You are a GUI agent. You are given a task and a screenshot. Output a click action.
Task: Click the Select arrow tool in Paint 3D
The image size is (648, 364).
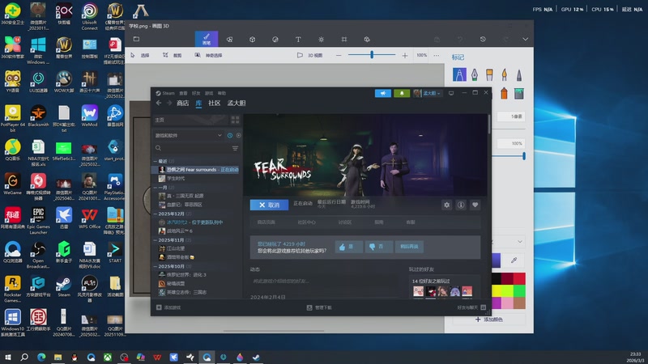point(139,55)
